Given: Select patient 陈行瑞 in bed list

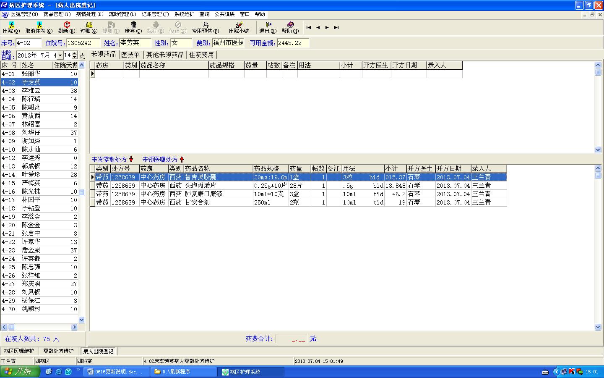Looking at the screenshot, I should pos(39,99).
